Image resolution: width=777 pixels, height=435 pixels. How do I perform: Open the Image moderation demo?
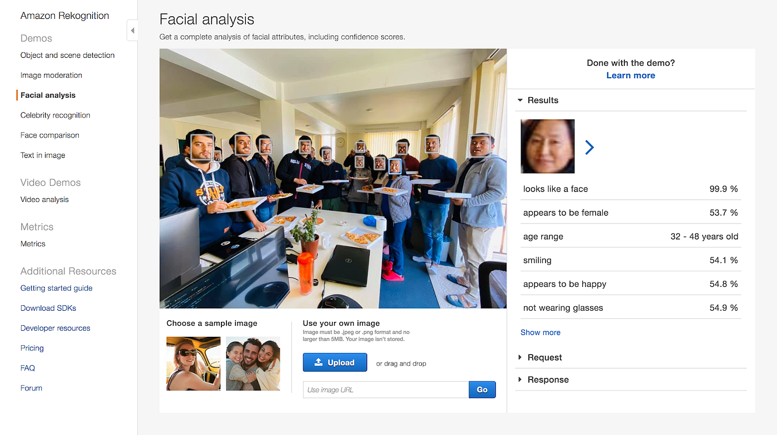(x=51, y=75)
